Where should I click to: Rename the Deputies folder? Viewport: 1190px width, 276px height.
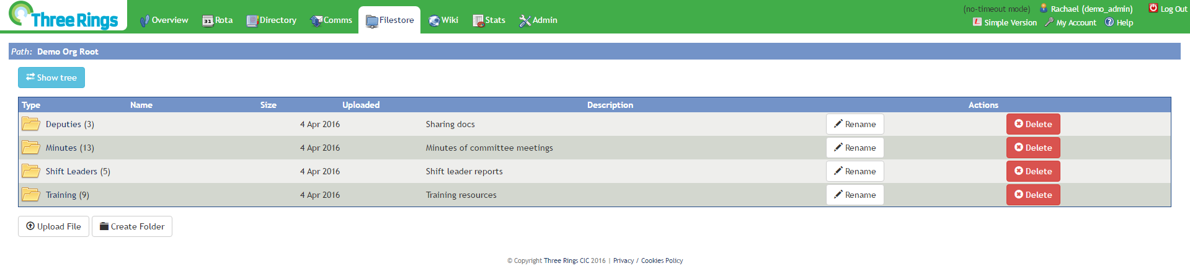(855, 124)
